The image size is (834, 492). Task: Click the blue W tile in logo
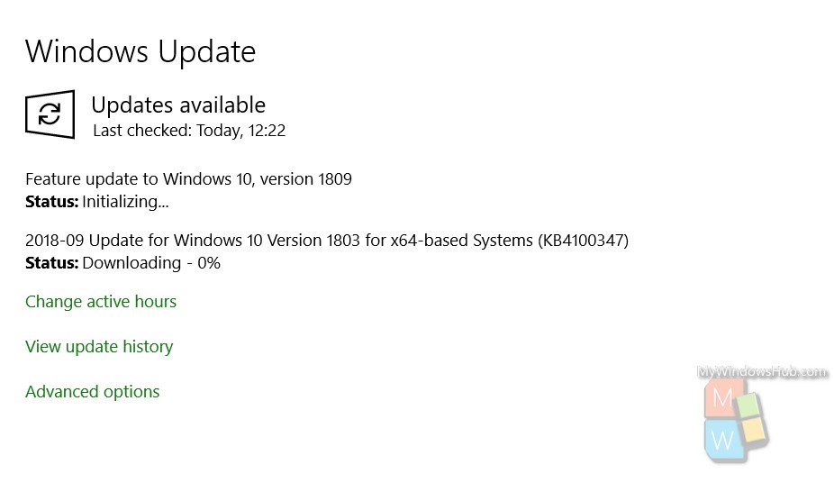(x=721, y=440)
